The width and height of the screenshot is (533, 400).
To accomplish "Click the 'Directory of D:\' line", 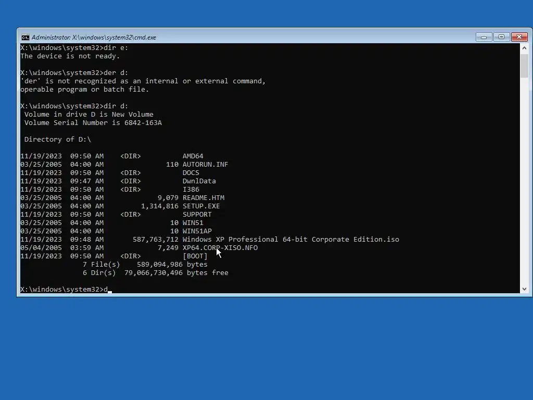I will tap(57, 140).
